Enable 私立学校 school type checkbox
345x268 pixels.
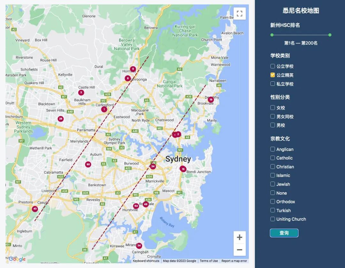click(272, 84)
